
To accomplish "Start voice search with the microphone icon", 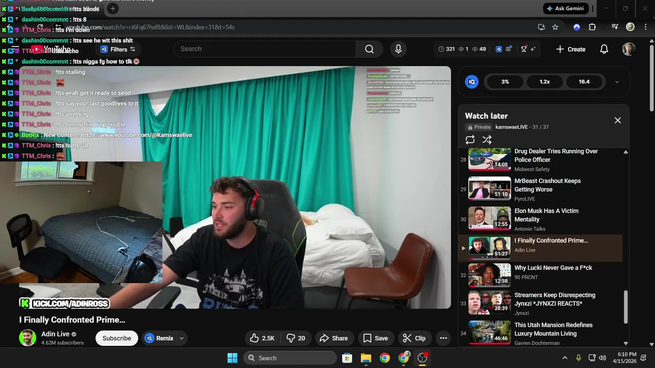I will pyautogui.click(x=398, y=49).
